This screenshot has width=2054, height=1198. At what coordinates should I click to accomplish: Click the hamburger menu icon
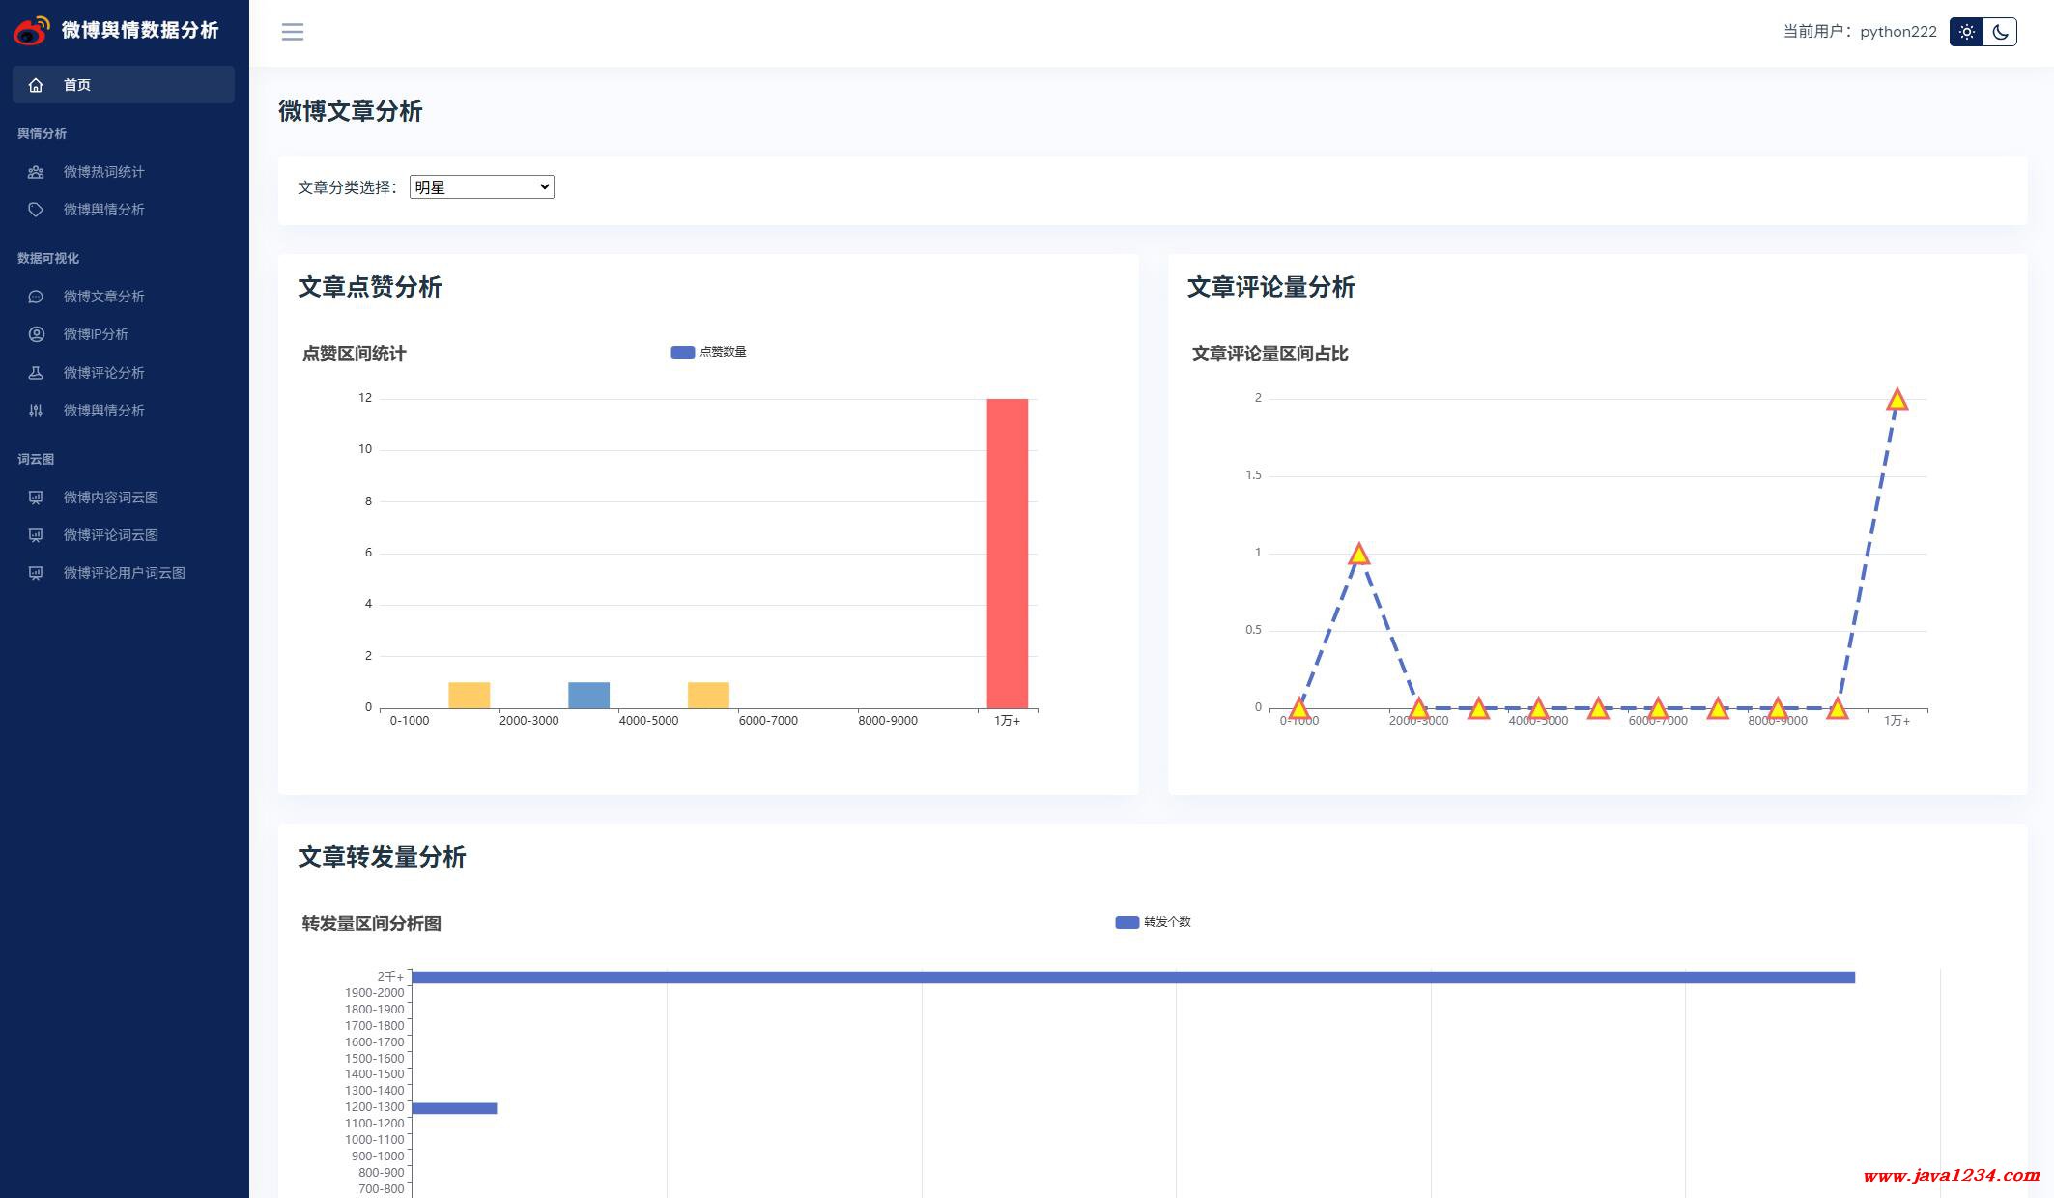293,32
